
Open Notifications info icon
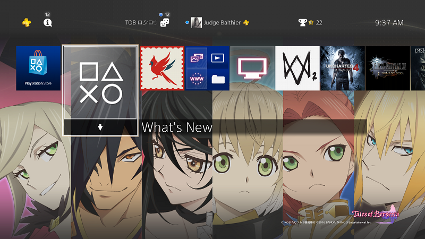point(48,22)
